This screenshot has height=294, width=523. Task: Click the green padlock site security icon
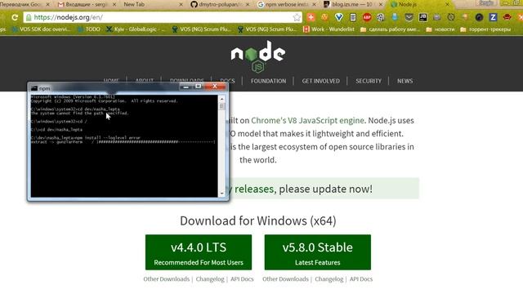[x=29, y=17]
